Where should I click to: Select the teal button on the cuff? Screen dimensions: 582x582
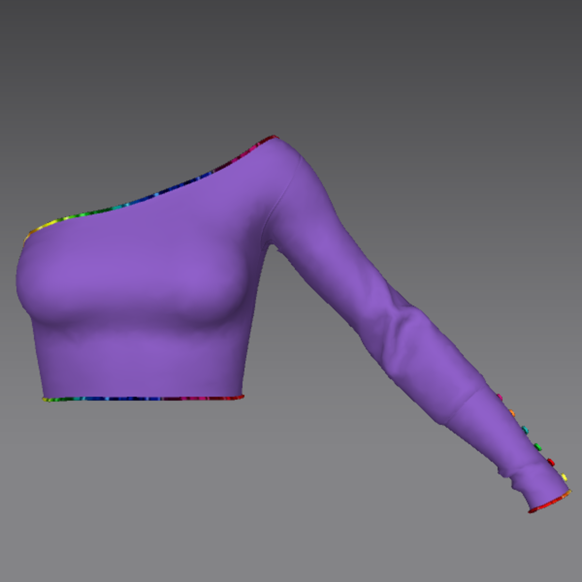pyautogui.click(x=524, y=430)
